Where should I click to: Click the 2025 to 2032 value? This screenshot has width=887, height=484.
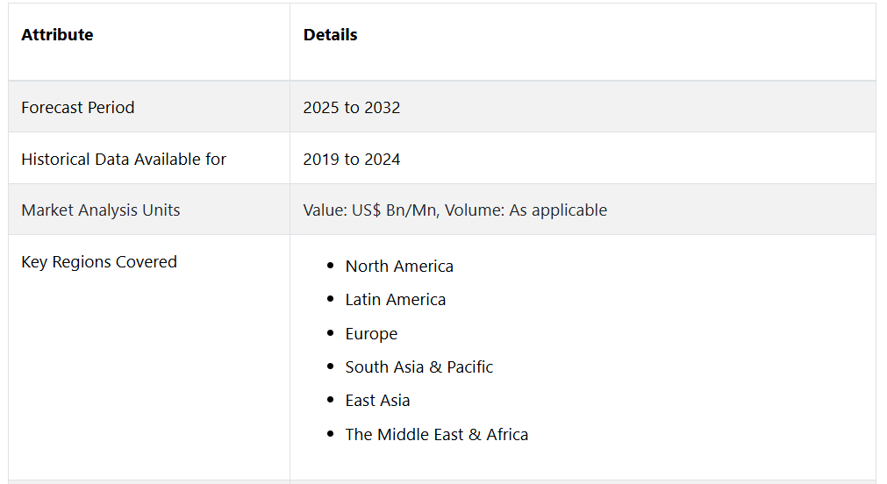(x=351, y=108)
